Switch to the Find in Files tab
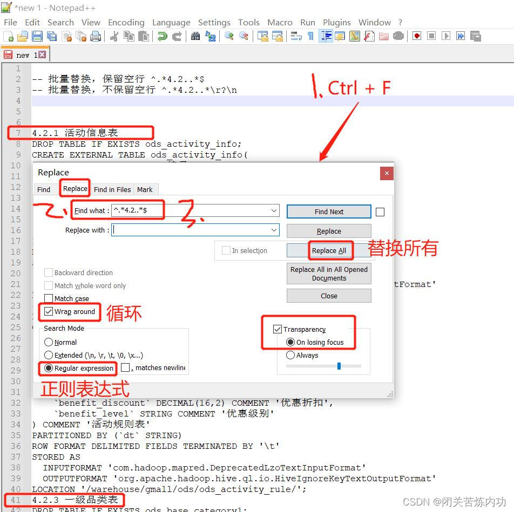 click(112, 189)
